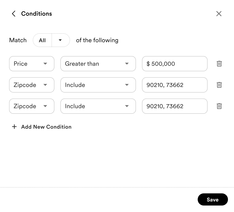Close the Conditions dialog with the X
The height and width of the screenshot is (212, 234).
click(219, 14)
